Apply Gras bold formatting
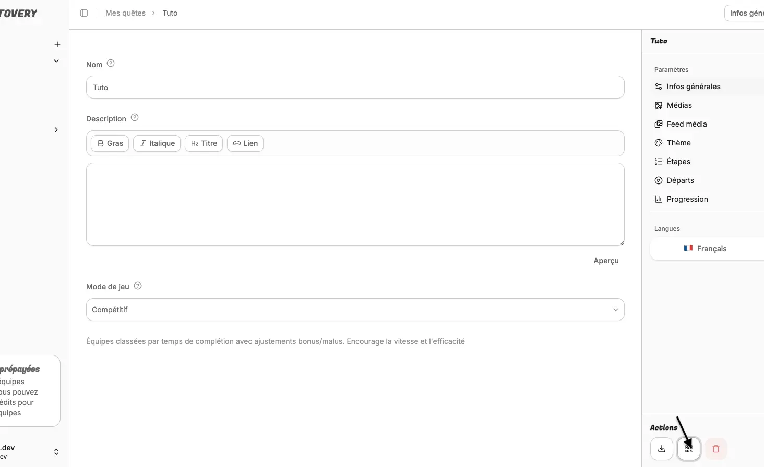 coord(110,143)
